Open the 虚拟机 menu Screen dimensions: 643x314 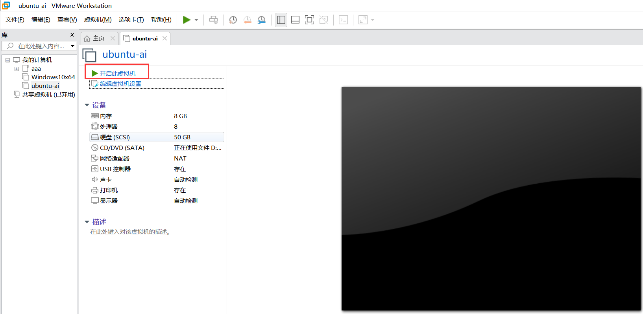pos(98,20)
